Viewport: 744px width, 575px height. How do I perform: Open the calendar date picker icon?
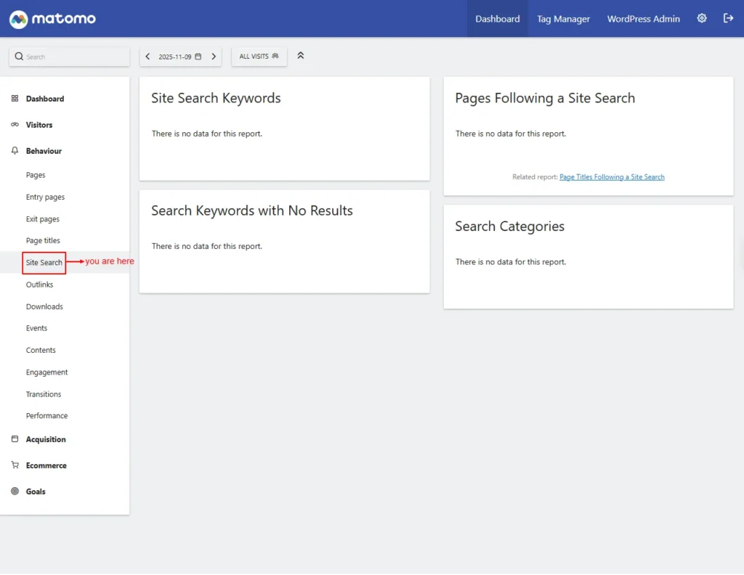click(198, 57)
